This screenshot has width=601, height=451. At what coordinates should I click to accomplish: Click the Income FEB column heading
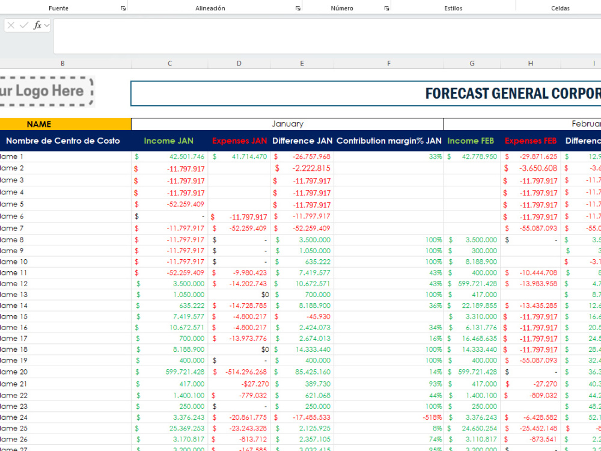click(x=471, y=141)
